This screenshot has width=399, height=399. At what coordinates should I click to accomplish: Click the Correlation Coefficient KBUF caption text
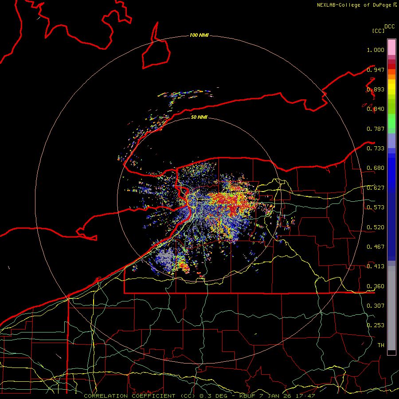pos(199,396)
